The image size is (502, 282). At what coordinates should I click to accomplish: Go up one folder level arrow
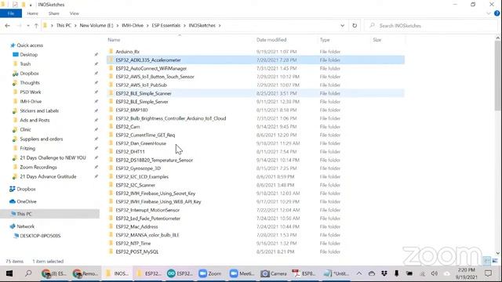point(36,26)
